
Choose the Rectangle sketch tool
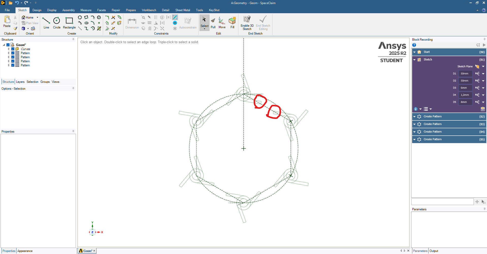tap(69, 23)
